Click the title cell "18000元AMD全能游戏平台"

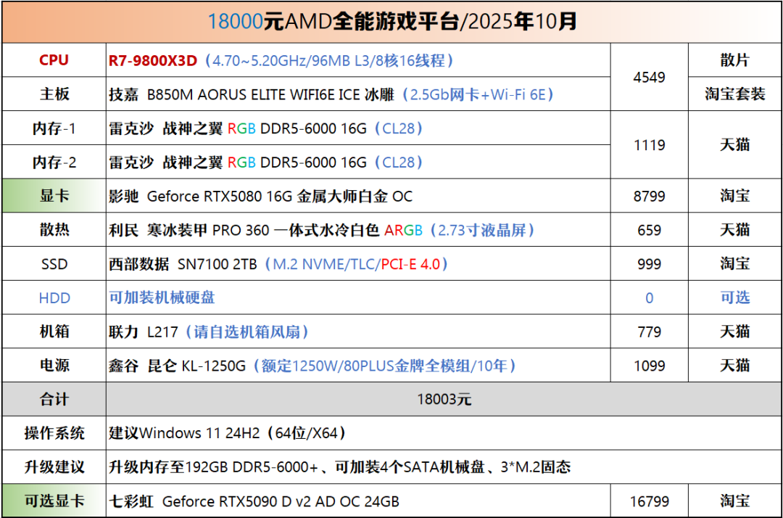coord(391,22)
